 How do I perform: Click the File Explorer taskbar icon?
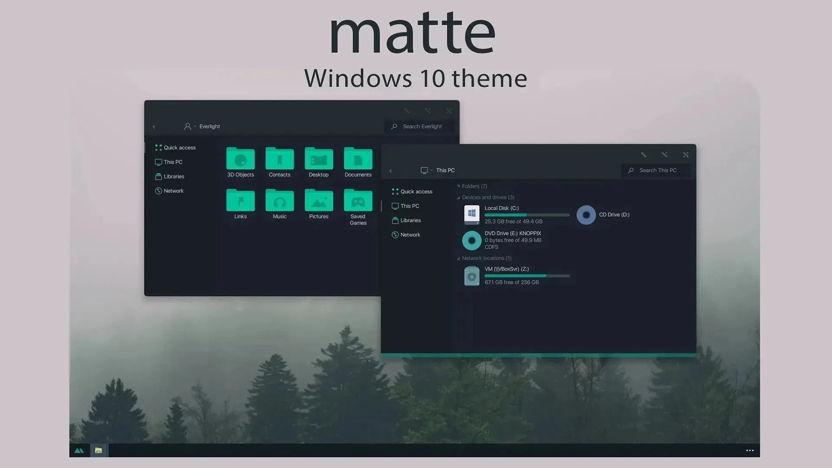pyautogui.click(x=98, y=451)
